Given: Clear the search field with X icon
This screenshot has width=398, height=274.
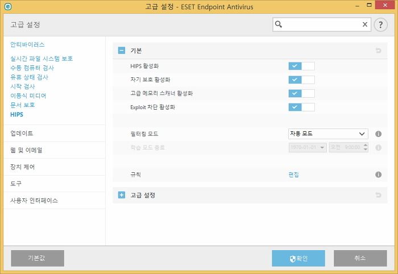Looking at the screenshot, I should [365, 24].
